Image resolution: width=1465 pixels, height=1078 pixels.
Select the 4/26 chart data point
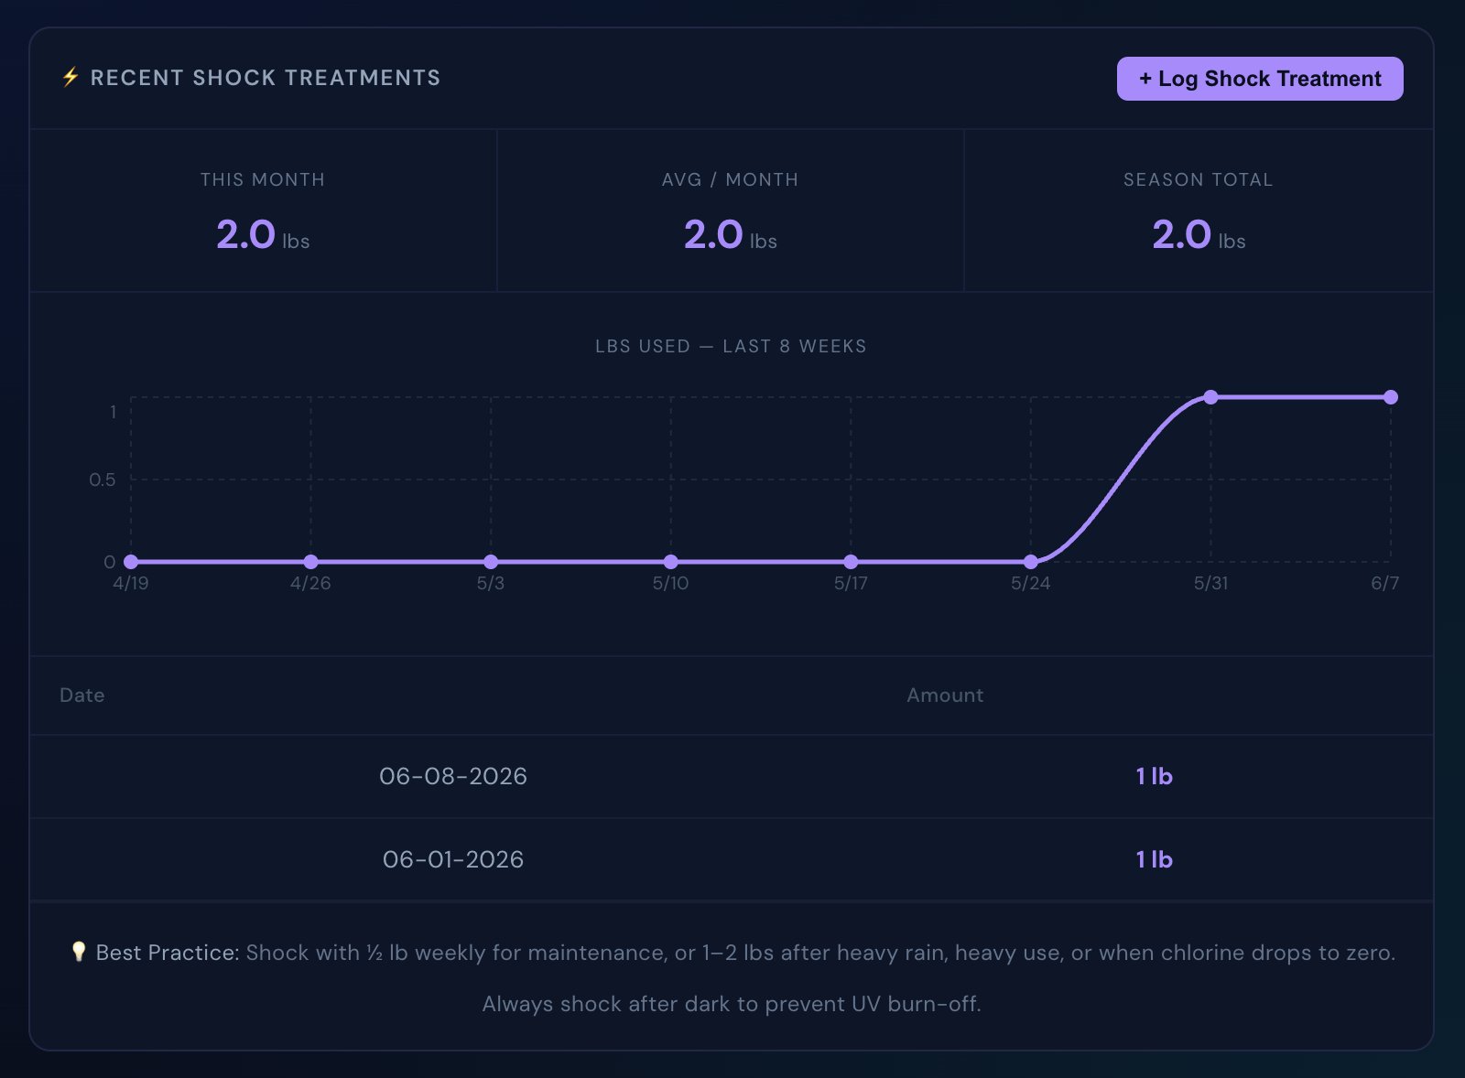click(x=311, y=562)
